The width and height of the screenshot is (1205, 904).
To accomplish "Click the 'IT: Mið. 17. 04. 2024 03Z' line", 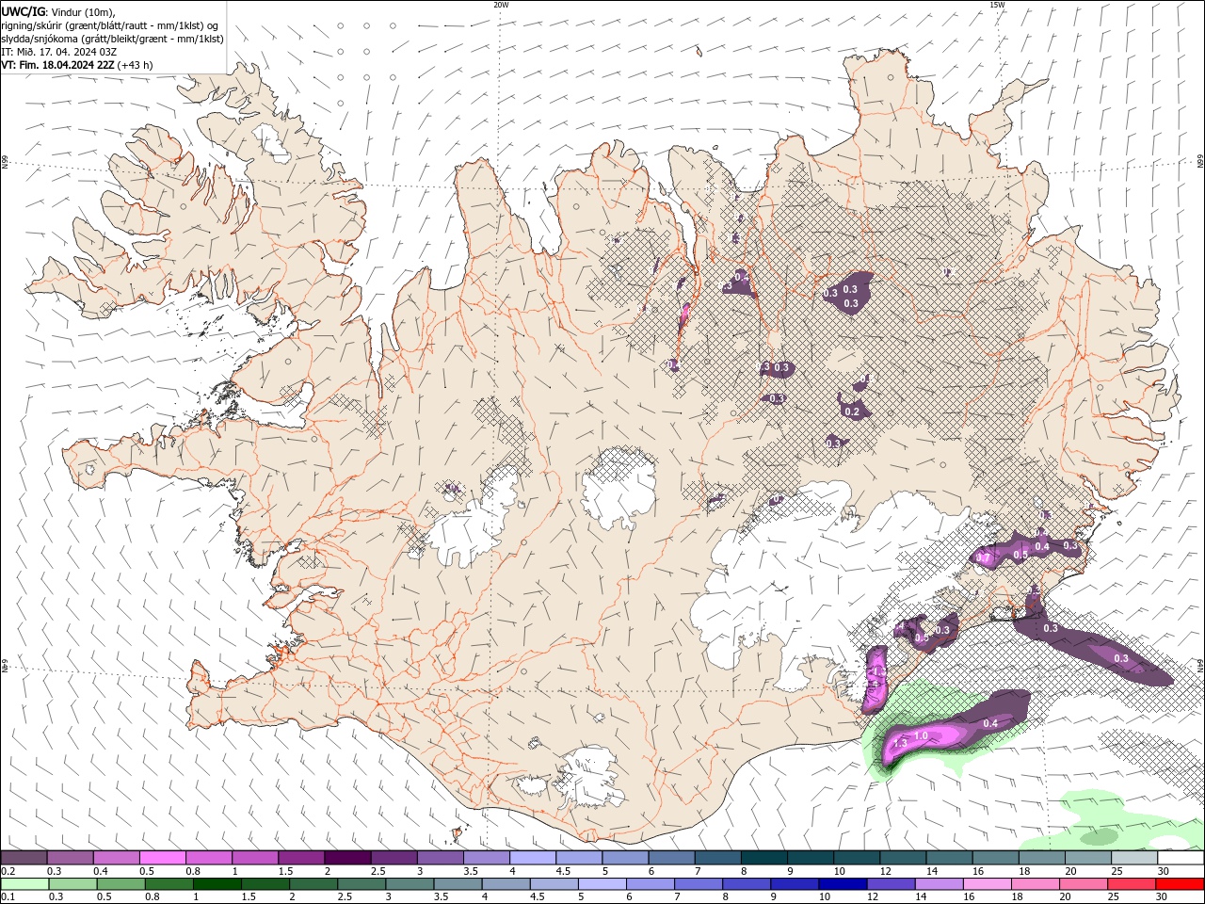I will (59, 52).
